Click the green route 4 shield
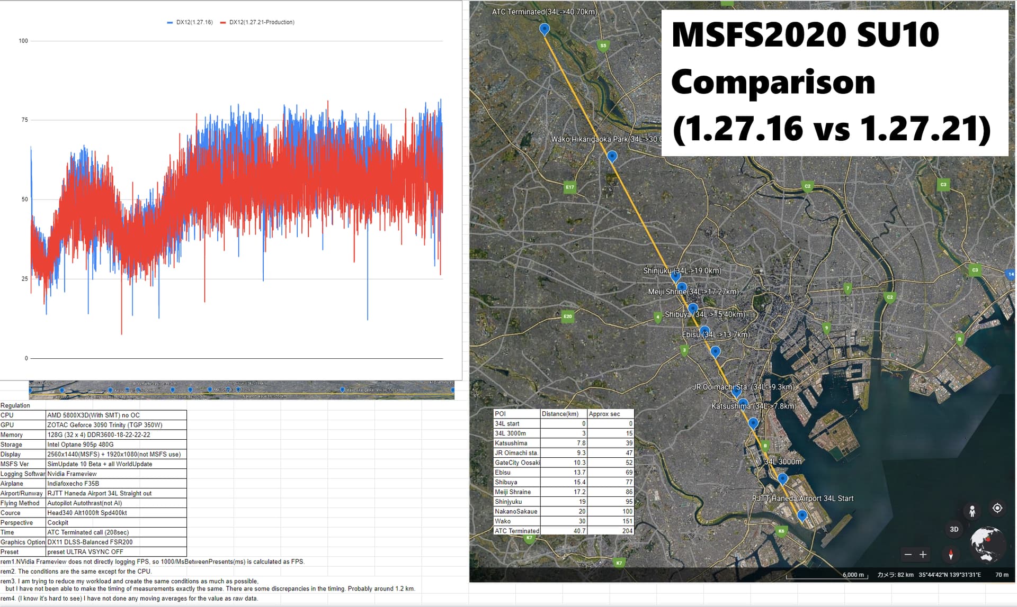The image size is (1017, 607). (x=658, y=318)
